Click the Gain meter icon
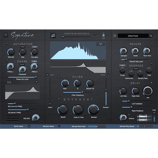 (103, 35)
